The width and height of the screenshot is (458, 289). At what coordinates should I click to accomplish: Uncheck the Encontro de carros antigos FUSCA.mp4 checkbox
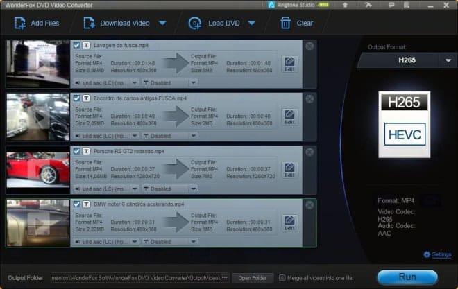pyautogui.click(x=77, y=98)
